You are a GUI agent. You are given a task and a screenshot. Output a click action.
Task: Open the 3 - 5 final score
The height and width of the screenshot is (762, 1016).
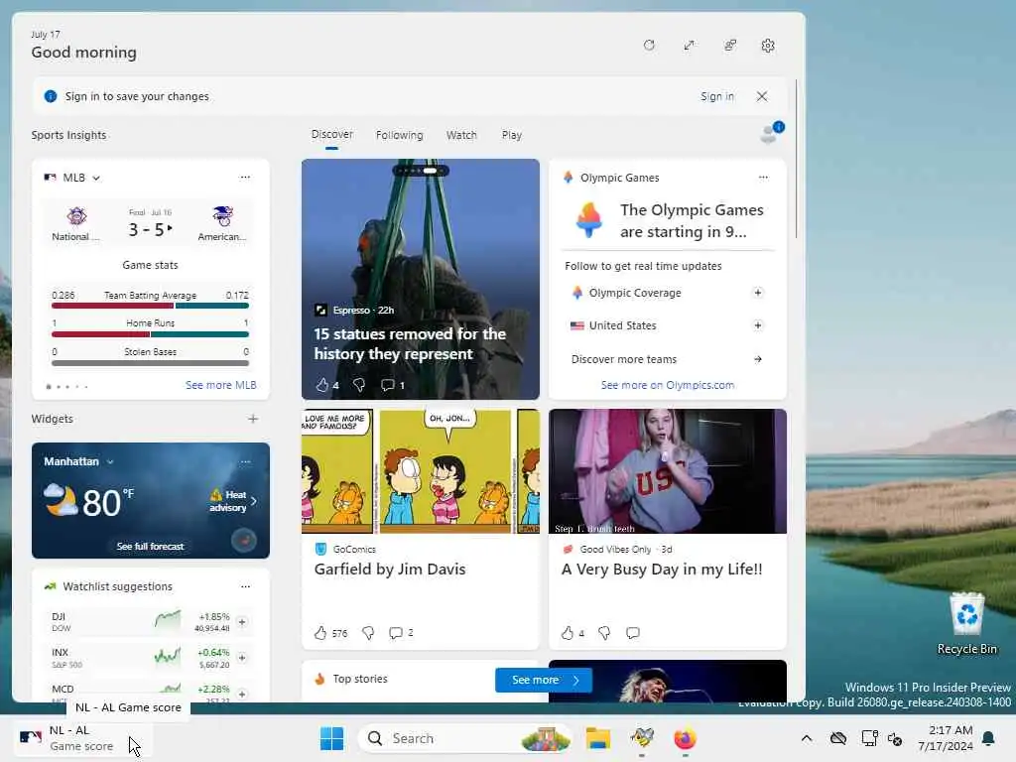[x=151, y=229]
